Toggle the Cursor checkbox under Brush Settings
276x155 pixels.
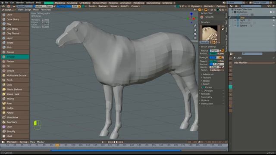tap(204, 87)
